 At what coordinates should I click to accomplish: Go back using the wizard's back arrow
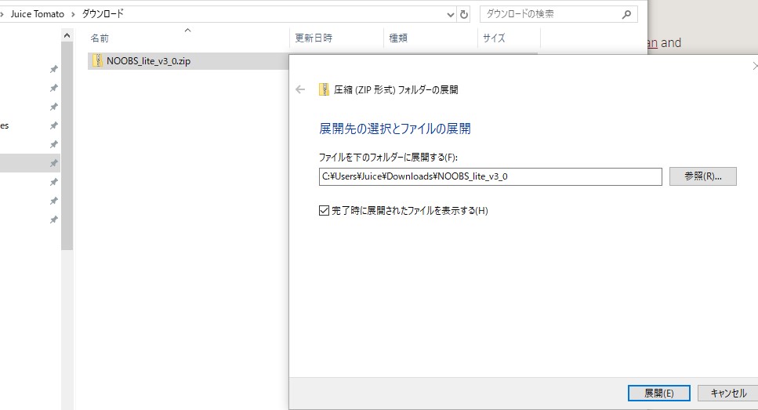(299, 90)
